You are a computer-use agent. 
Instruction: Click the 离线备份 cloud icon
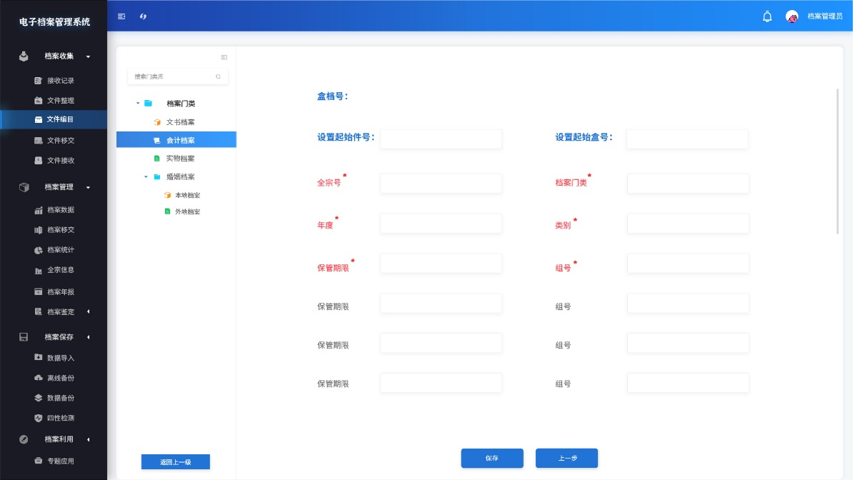[39, 378]
